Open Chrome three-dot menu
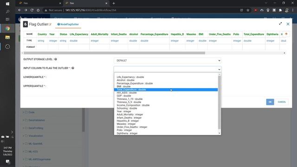The width and height of the screenshot is (297, 167). (293, 10)
